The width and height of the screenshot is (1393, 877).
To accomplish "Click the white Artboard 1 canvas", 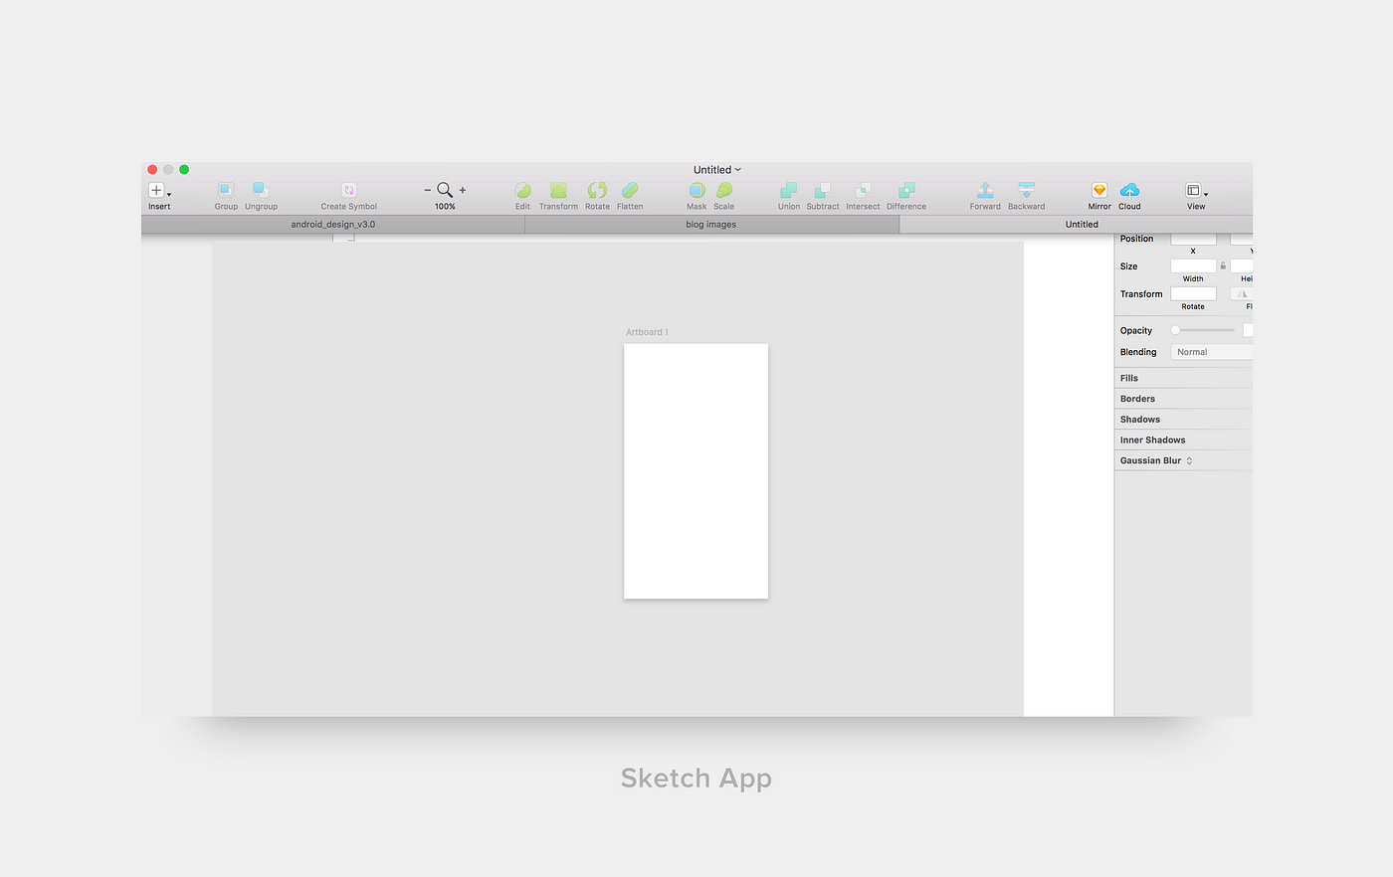I will pos(696,471).
